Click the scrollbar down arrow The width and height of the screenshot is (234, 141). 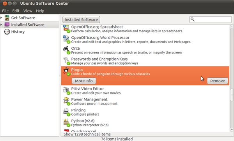tap(232, 130)
